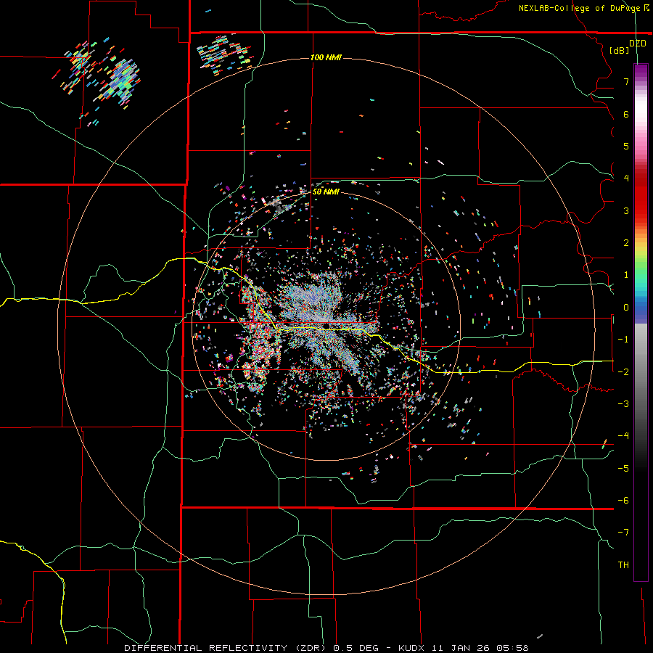Click the color bar's "-7" label
653x653 pixels.
click(x=623, y=533)
